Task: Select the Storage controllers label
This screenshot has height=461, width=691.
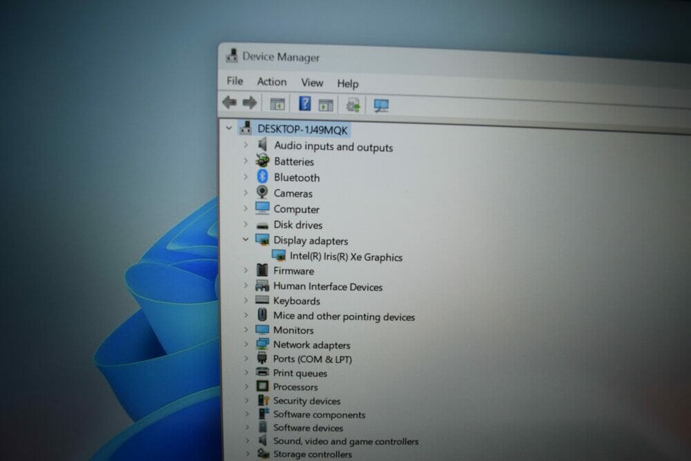Action: click(x=312, y=454)
